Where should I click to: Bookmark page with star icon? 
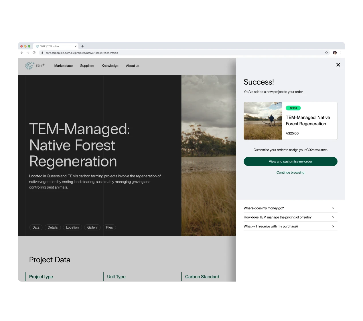coord(326,53)
